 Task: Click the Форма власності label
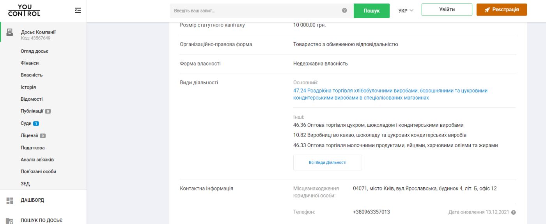(x=200, y=63)
